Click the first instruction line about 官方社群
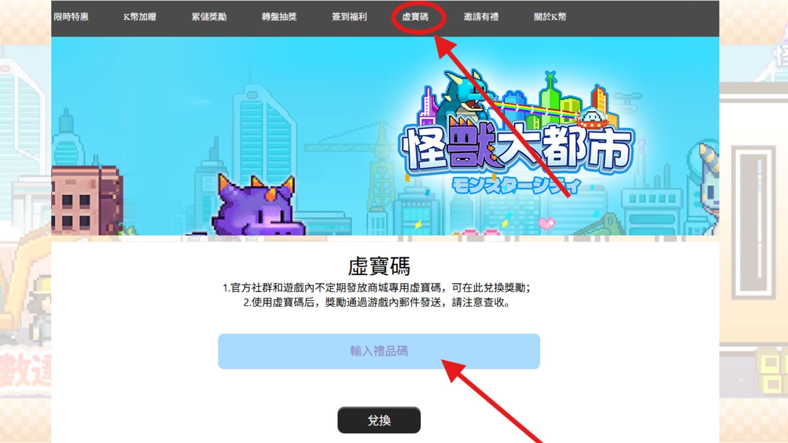This screenshot has height=443, width=788. click(x=376, y=288)
